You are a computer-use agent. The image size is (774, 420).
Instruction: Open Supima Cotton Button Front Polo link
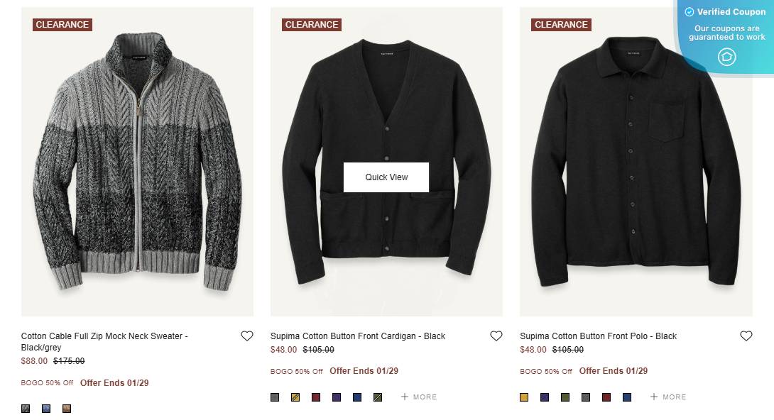[598, 336]
